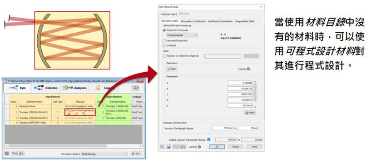The width and height of the screenshot is (371, 164).
Task: Click the pencil edit medium icon
Action: 76,114
